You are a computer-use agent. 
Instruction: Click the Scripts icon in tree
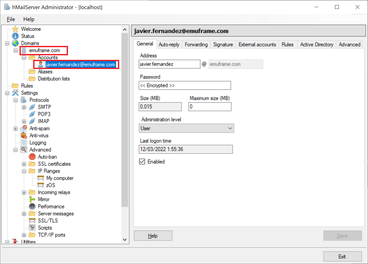pos(32,228)
